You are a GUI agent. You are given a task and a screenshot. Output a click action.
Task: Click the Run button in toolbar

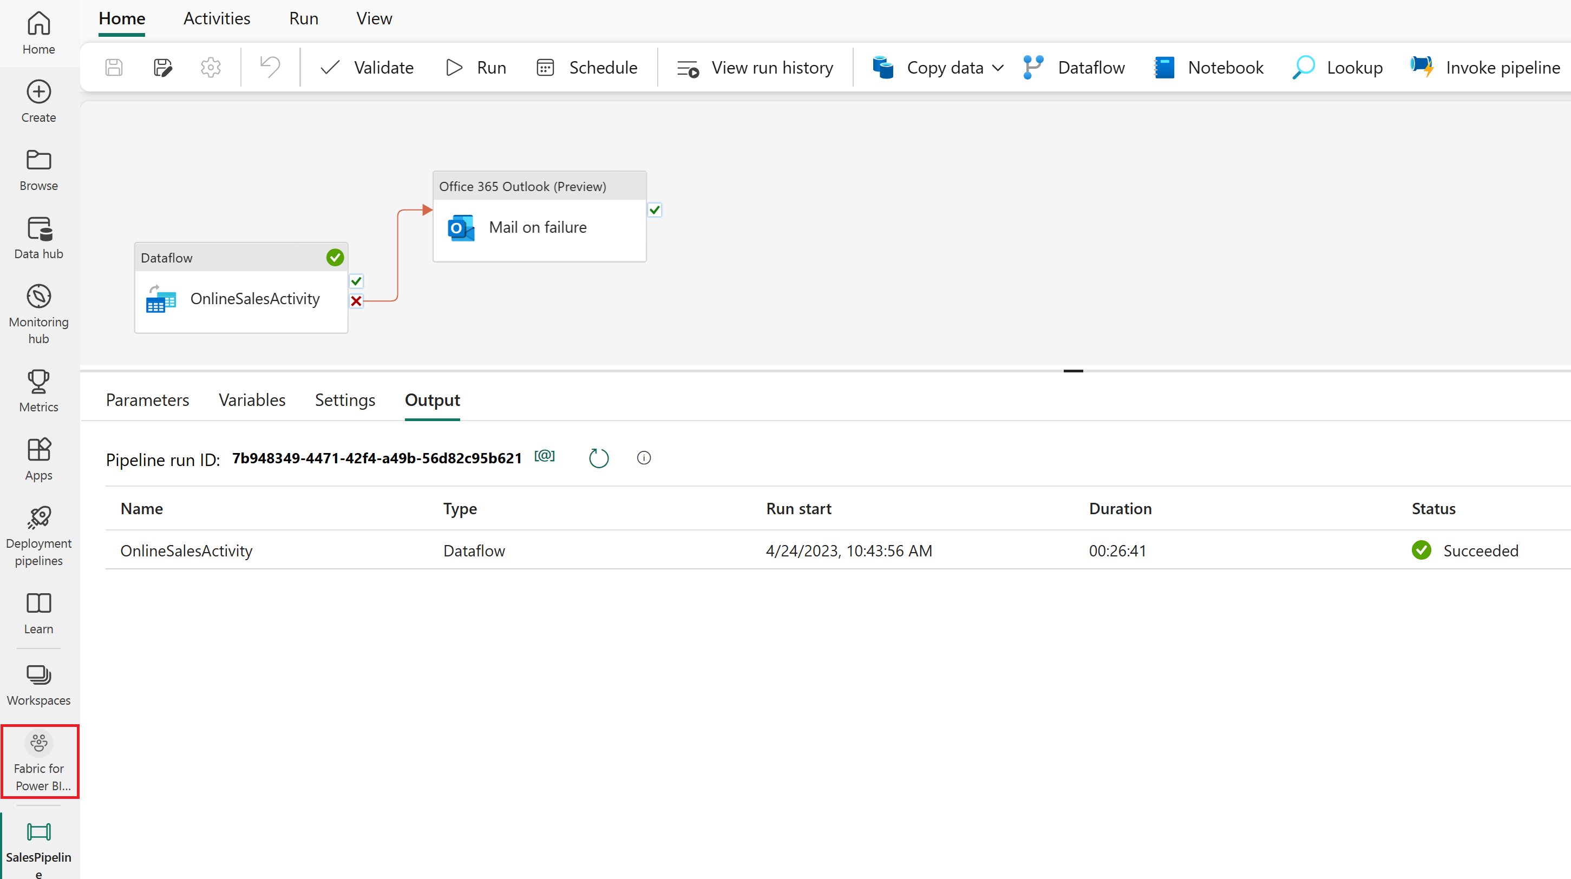476,67
